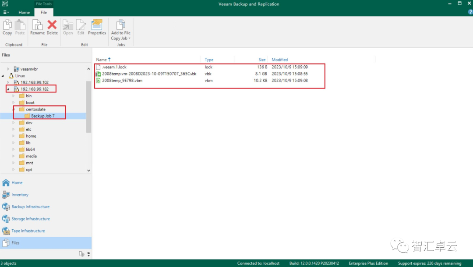The image size is (473, 267).
Task: Select the 192.168.99.102 server entry
Action: [35, 82]
